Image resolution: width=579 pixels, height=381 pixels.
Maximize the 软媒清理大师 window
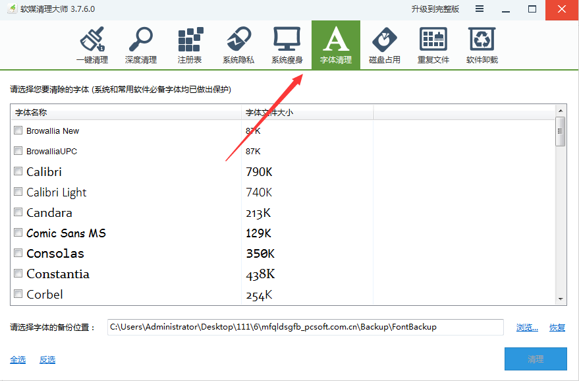tap(532, 9)
